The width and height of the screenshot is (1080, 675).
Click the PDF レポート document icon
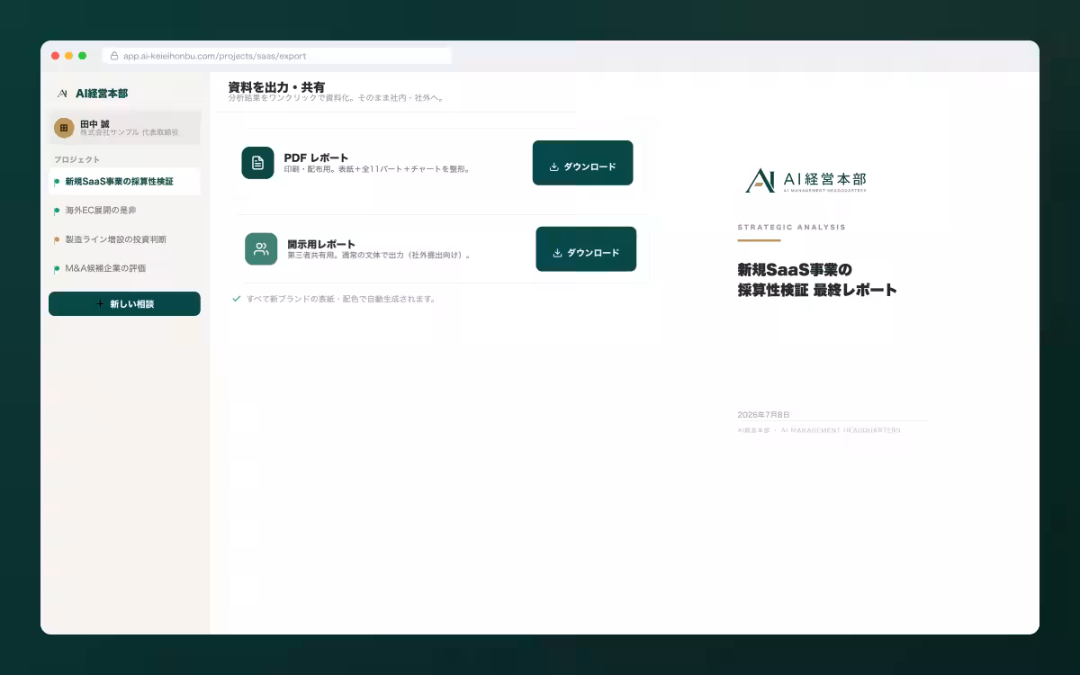point(257,163)
